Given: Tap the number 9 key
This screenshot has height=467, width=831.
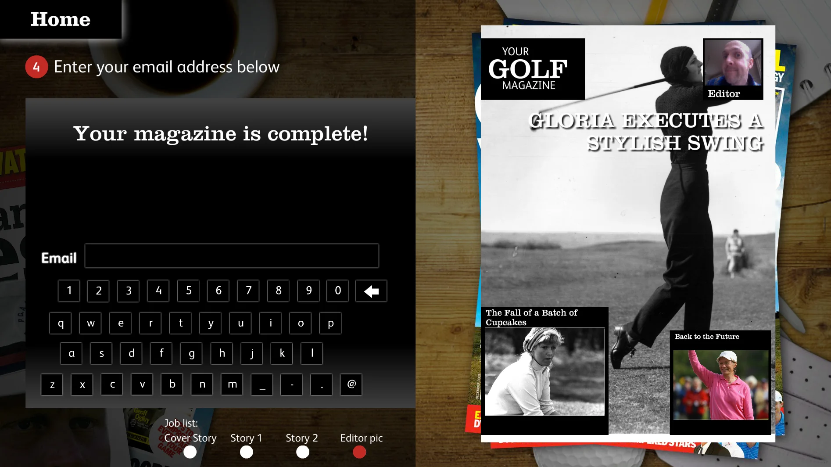Looking at the screenshot, I should (308, 291).
